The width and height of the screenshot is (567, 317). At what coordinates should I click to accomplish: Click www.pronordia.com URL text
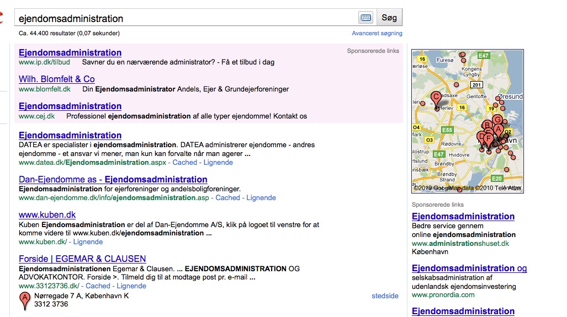[x=443, y=295]
